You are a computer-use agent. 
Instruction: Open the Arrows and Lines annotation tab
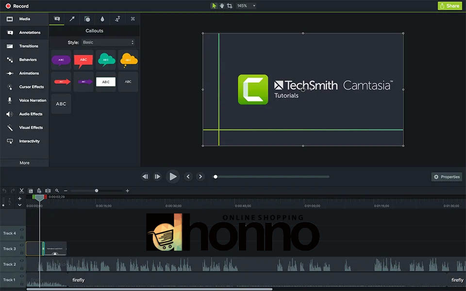(x=72, y=19)
